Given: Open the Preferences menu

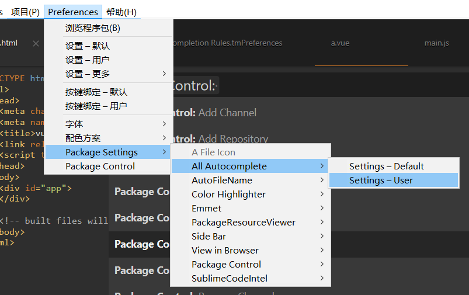Looking at the screenshot, I should point(73,12).
